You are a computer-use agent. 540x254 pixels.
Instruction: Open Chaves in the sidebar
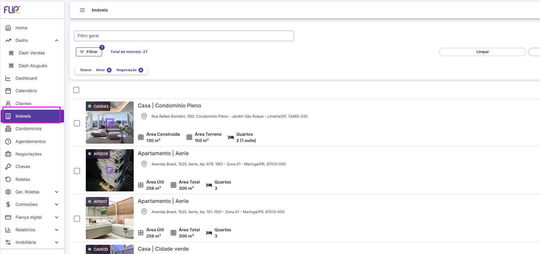coord(32,167)
